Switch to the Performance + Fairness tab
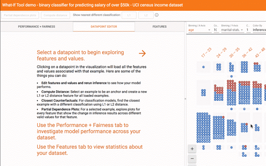 tap(37, 27)
